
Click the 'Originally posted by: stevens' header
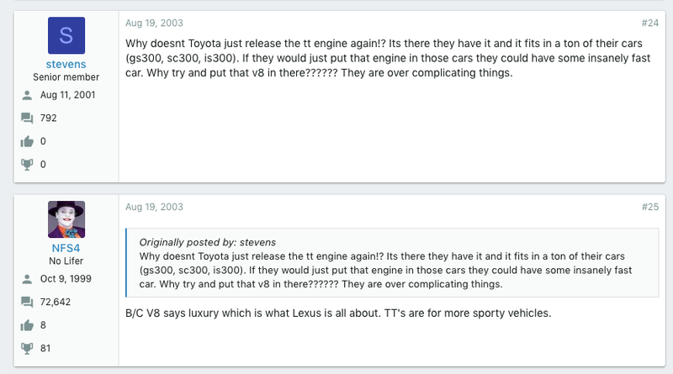[207, 242]
